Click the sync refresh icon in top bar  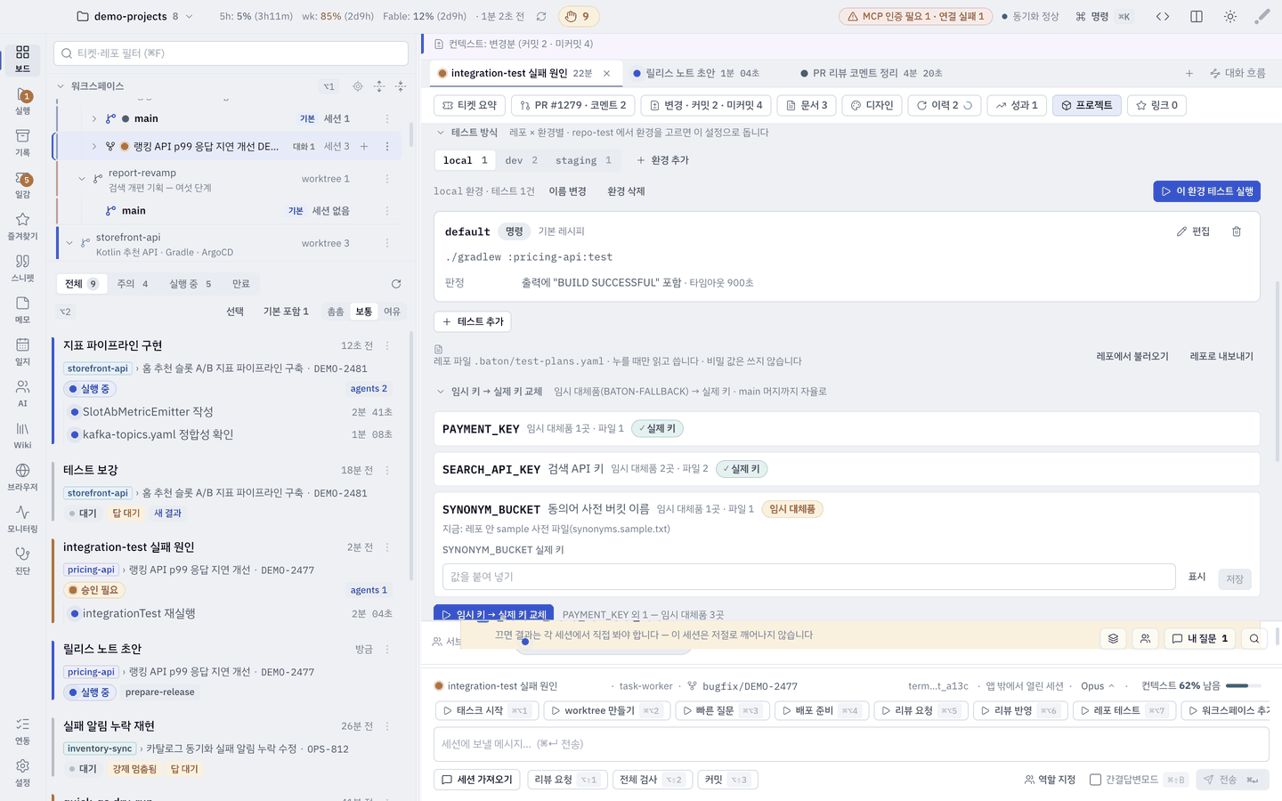[x=540, y=16]
